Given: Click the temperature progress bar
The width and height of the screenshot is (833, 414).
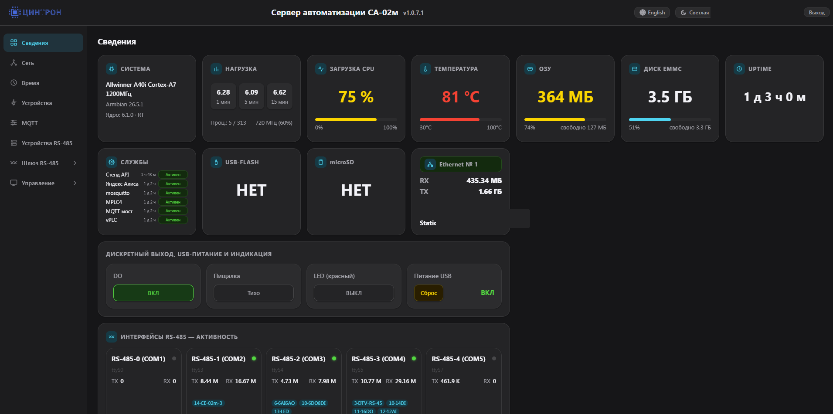Looking at the screenshot, I should pos(461,119).
